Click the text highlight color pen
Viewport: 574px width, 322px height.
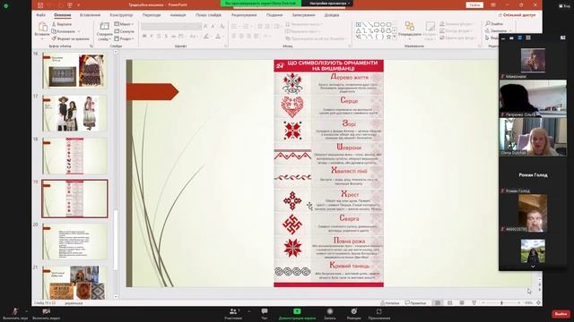point(206,36)
